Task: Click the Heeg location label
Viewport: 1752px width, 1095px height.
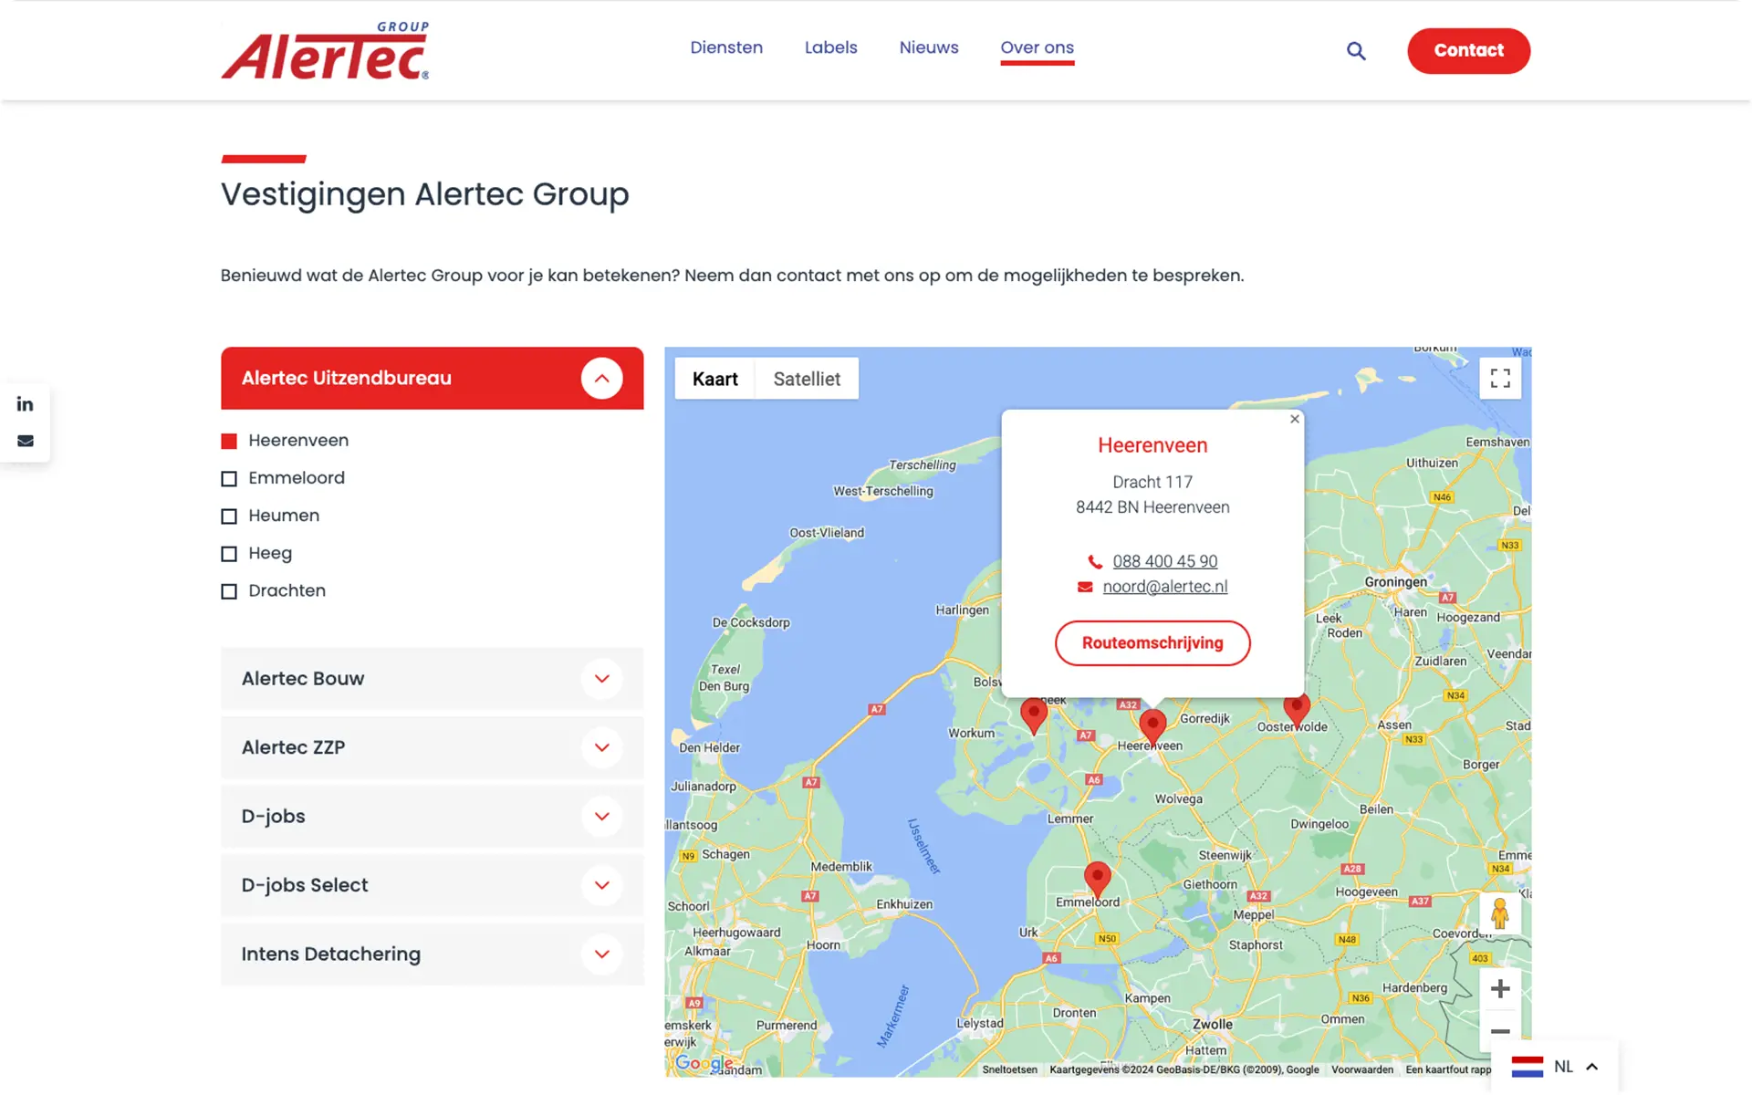Action: pos(270,553)
